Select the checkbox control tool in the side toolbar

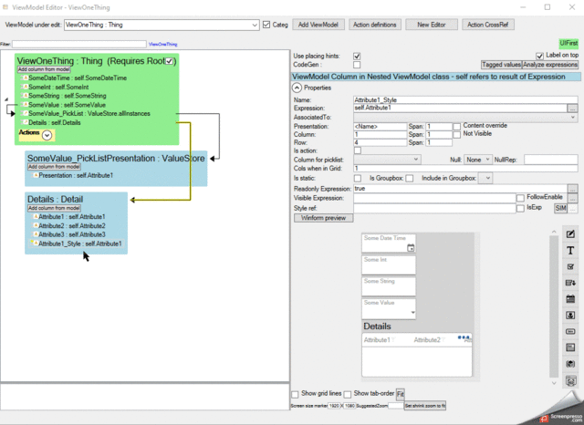coord(570,267)
